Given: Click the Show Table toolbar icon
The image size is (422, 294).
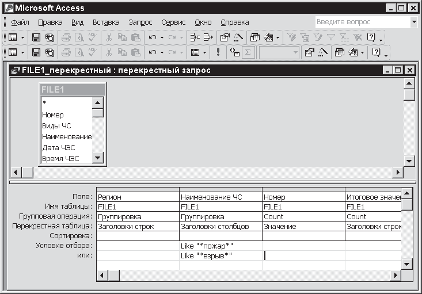Looking at the screenshot, I should [234, 52].
